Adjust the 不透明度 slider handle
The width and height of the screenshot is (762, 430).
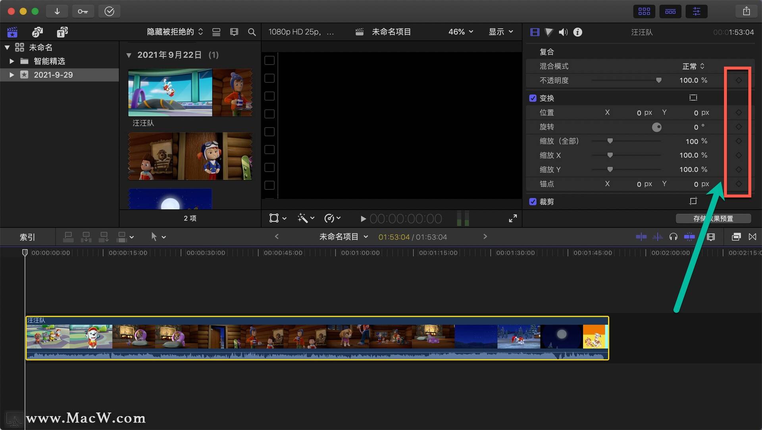pyautogui.click(x=659, y=80)
